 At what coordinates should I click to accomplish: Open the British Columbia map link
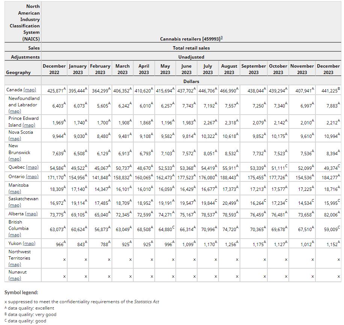click(x=15, y=235)
